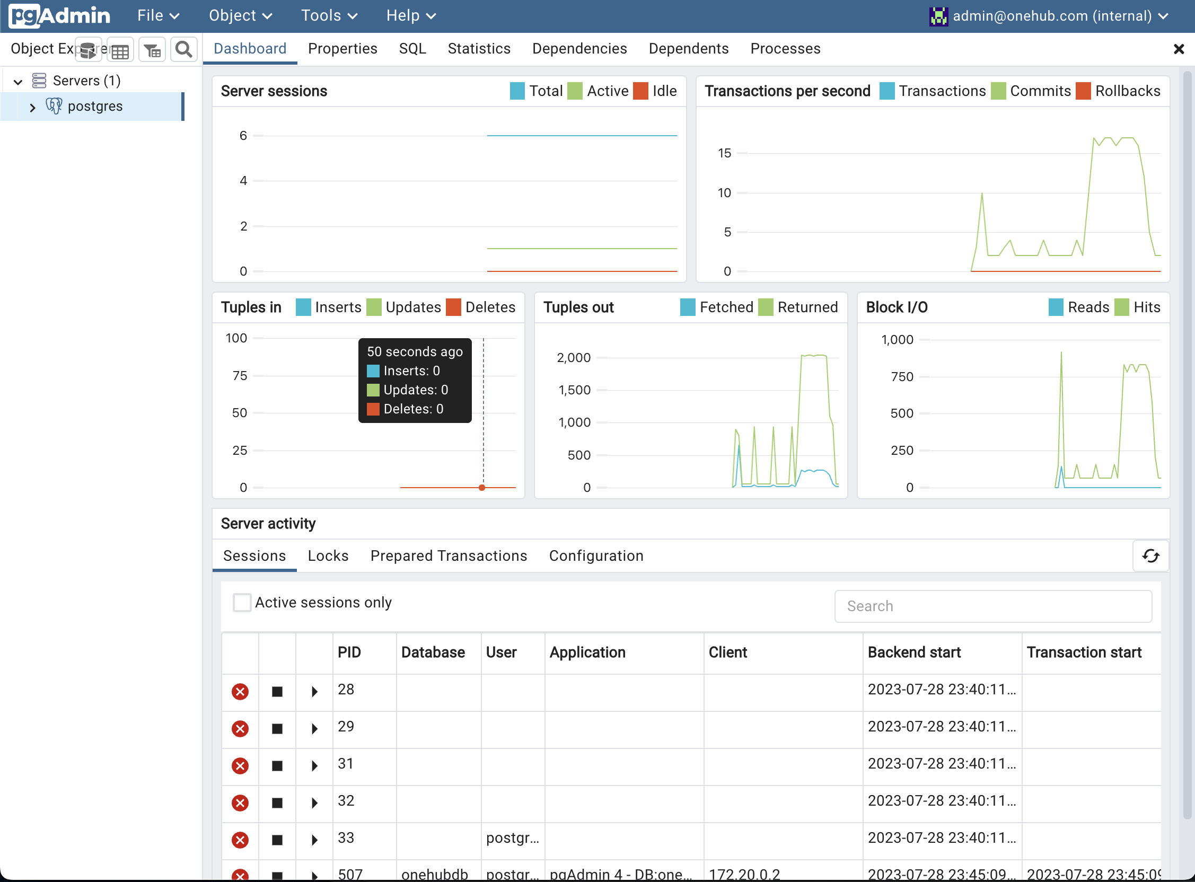Click the Deletes legend swatch in Tuples in

pyautogui.click(x=453, y=307)
